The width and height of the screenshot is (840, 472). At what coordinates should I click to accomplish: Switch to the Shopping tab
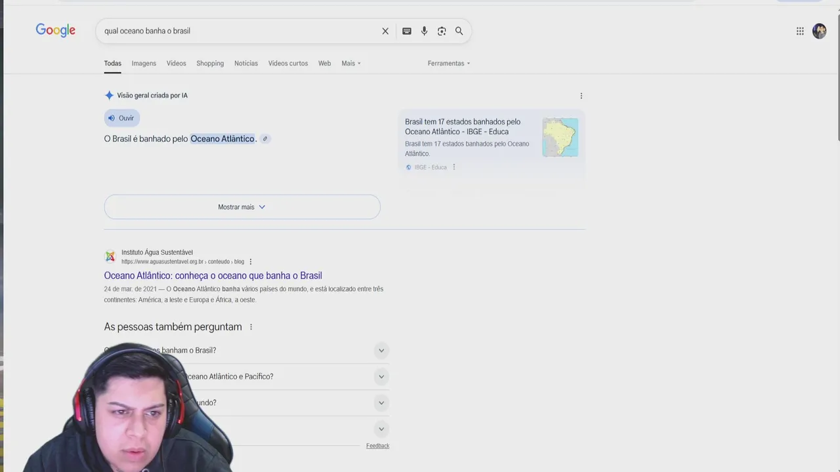[x=210, y=64]
